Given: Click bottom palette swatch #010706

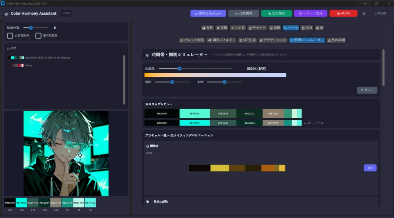Looking at the screenshot, I should pyautogui.click(x=10, y=203).
